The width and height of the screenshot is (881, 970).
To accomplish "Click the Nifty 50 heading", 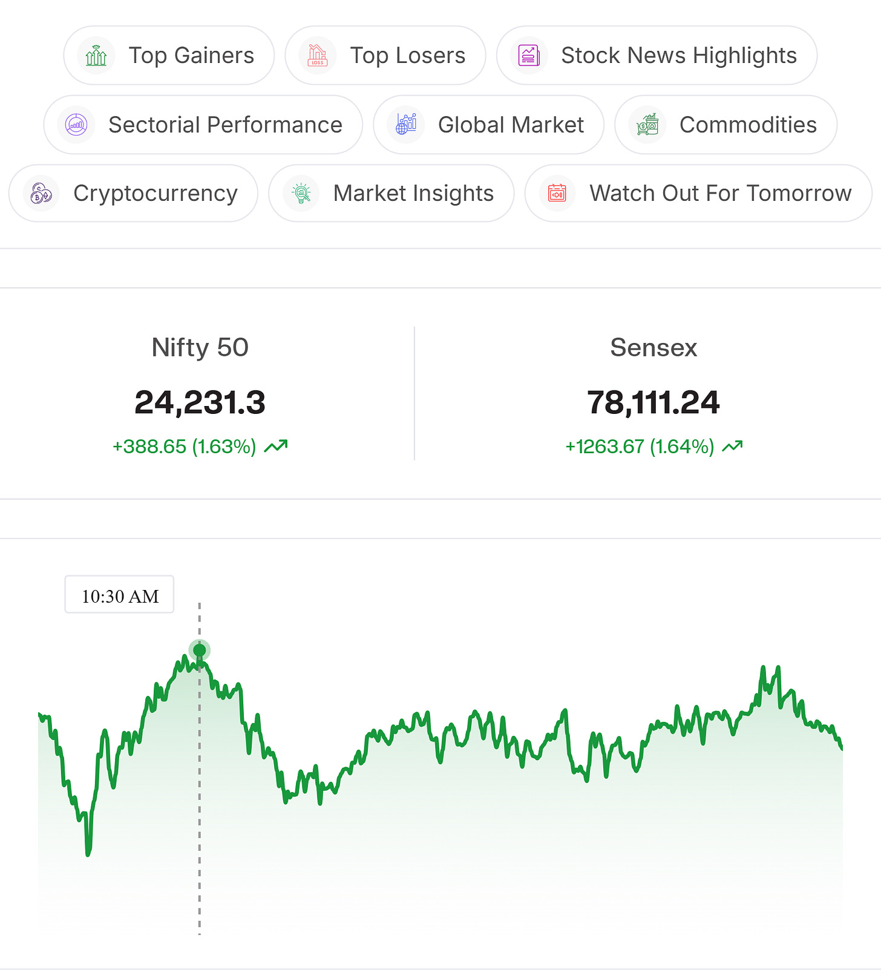I will (x=200, y=348).
